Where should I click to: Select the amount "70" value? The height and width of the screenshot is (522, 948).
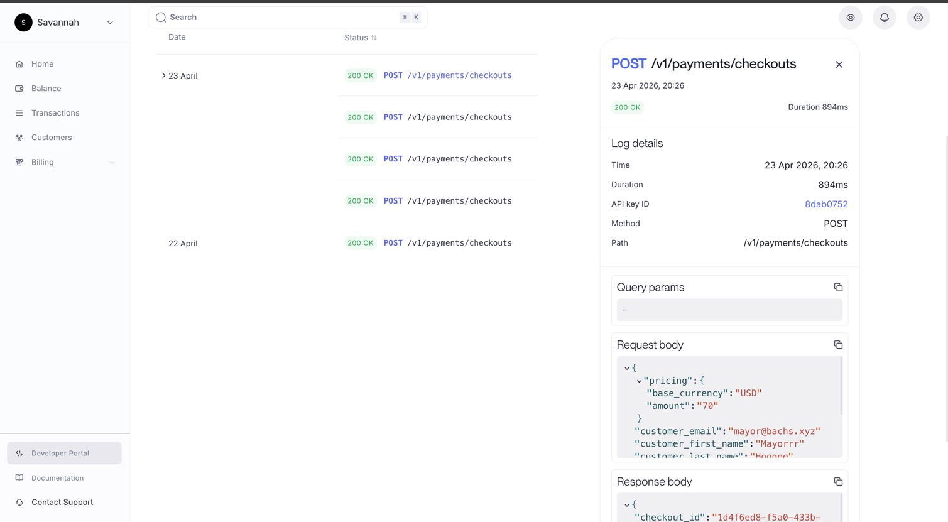707,406
